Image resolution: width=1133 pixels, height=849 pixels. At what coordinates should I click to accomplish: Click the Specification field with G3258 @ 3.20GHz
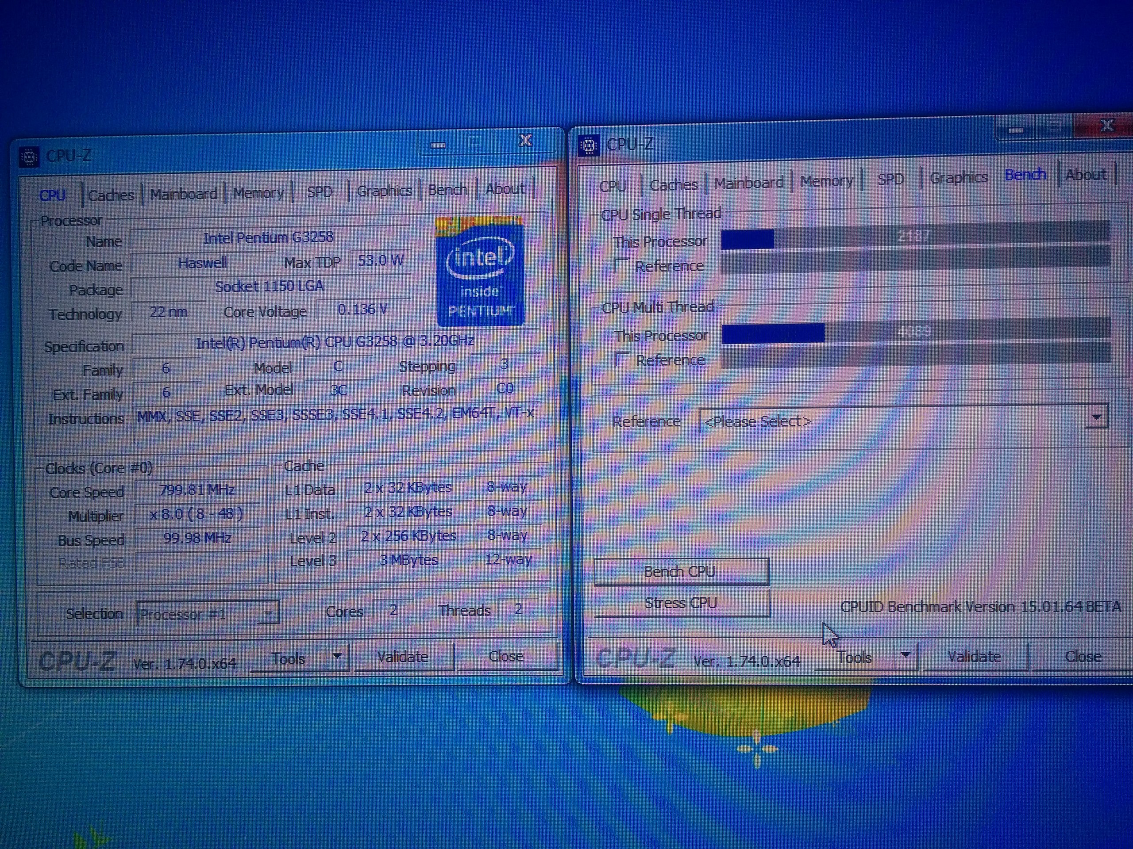335,341
